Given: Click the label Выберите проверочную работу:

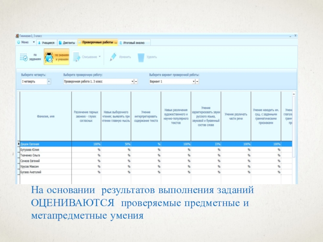Looking at the screenshot, I should 83,75.
